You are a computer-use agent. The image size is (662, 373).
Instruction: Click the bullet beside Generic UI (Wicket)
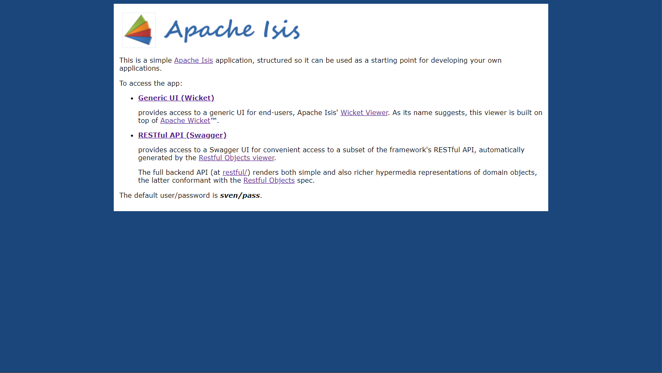[132, 99]
